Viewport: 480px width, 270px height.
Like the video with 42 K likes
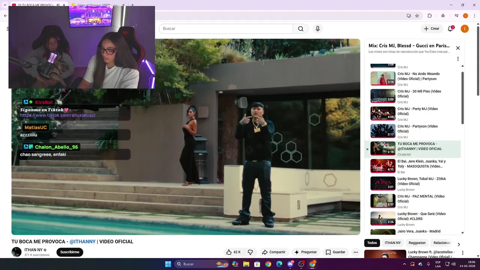pos(233,252)
